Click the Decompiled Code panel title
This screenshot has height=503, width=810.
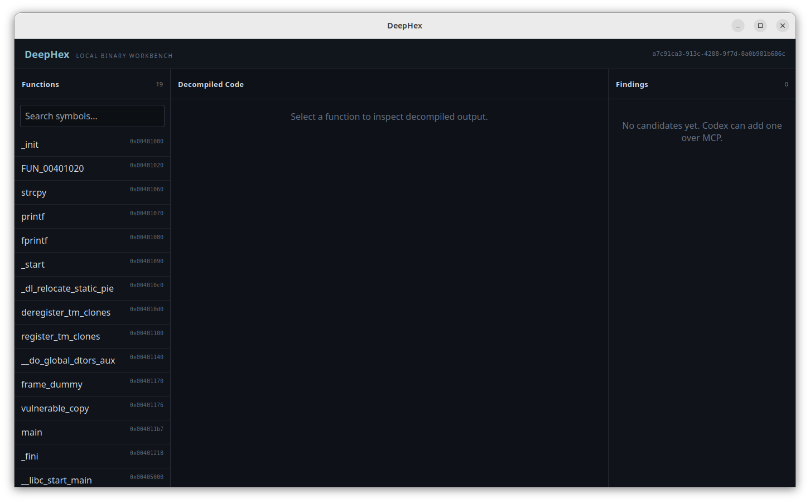pyautogui.click(x=211, y=84)
